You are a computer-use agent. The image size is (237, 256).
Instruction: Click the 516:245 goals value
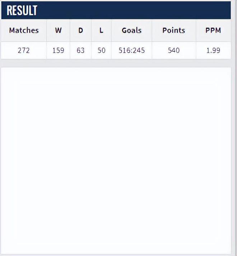[132, 50]
